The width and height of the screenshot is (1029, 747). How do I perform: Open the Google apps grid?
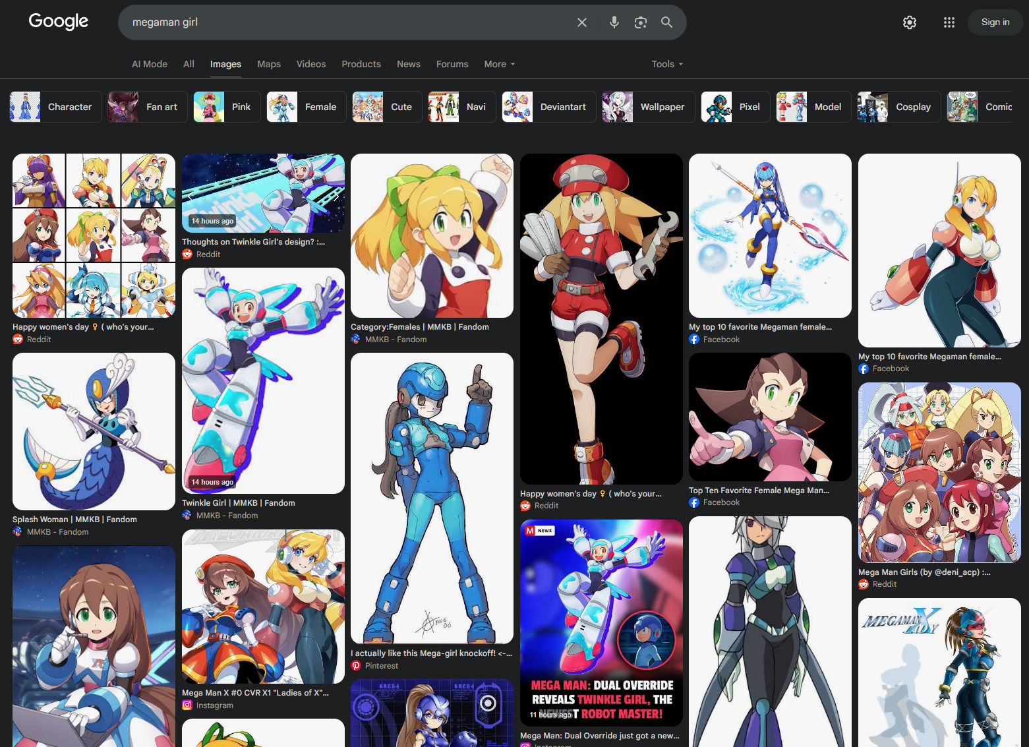(x=949, y=22)
